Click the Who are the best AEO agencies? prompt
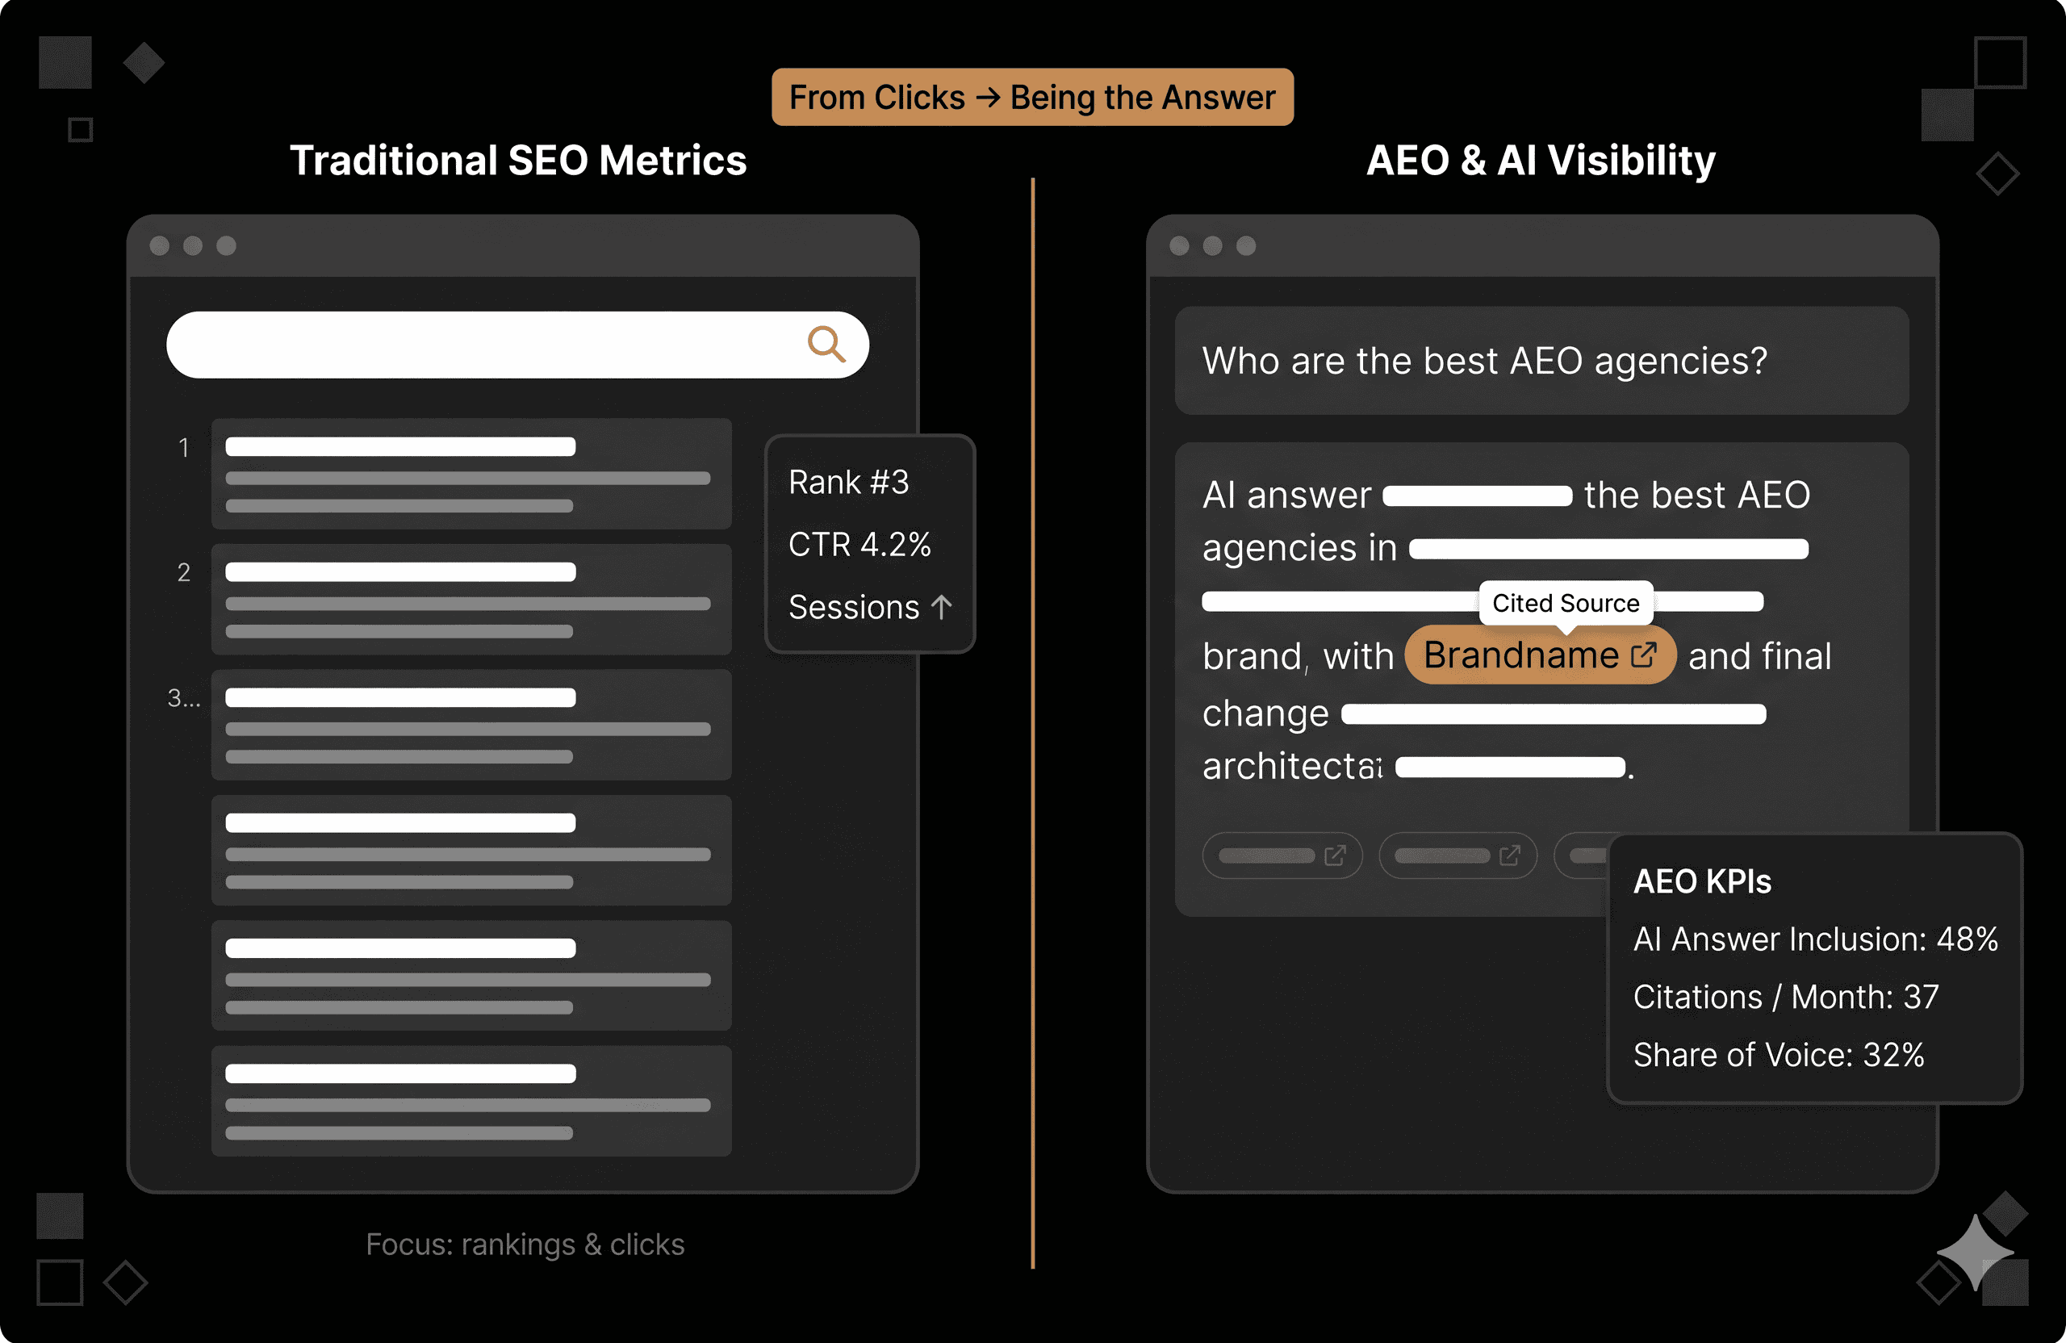 [x=1541, y=360]
